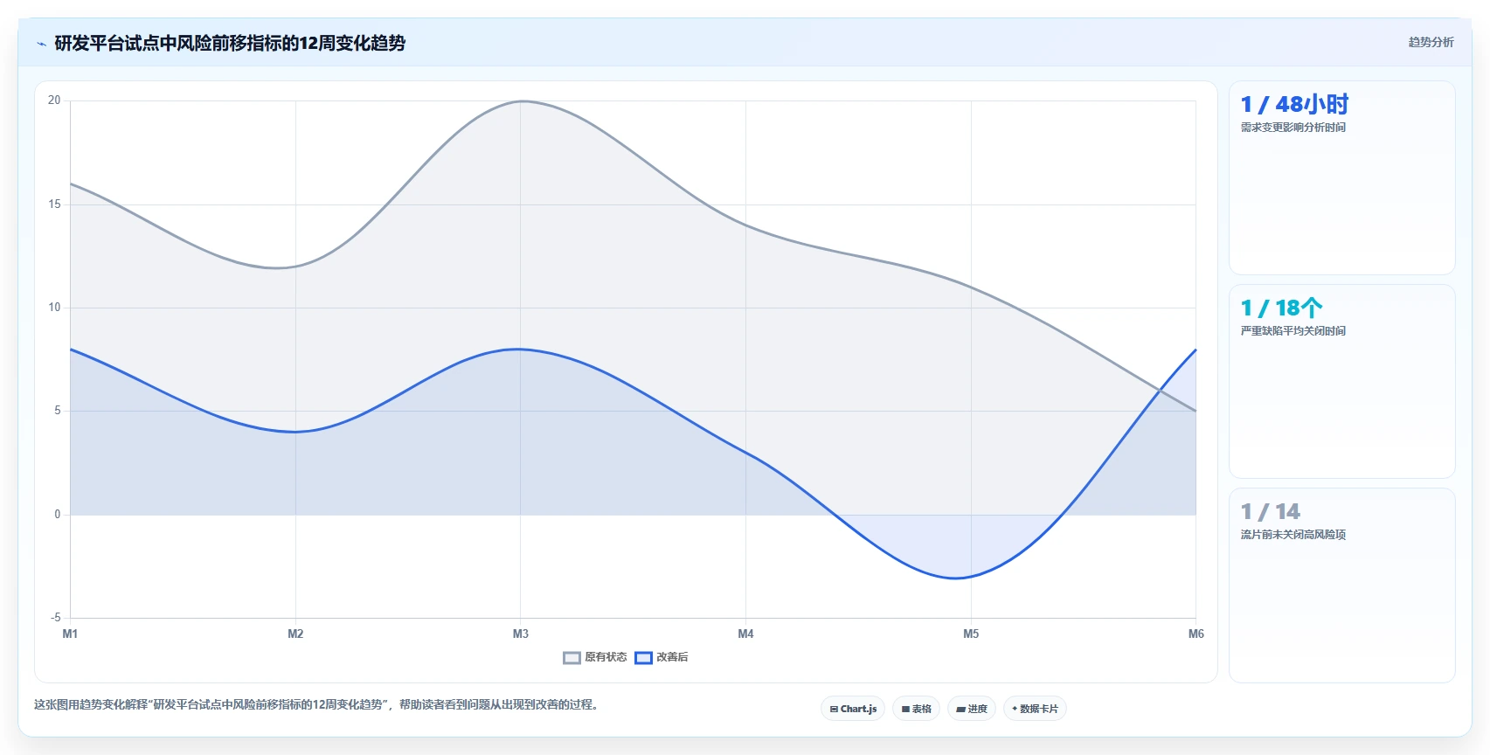Select the 进度 tag chip
This screenshot has height=755, width=1490.
pyautogui.click(x=972, y=709)
